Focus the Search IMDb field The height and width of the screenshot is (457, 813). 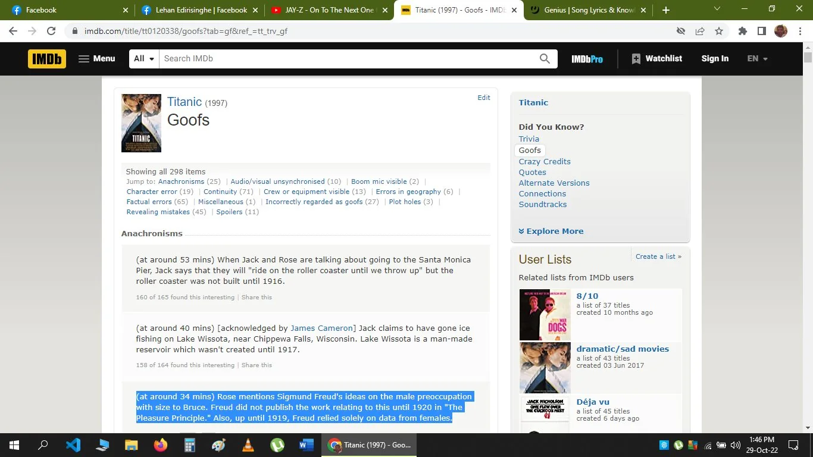[346, 58]
